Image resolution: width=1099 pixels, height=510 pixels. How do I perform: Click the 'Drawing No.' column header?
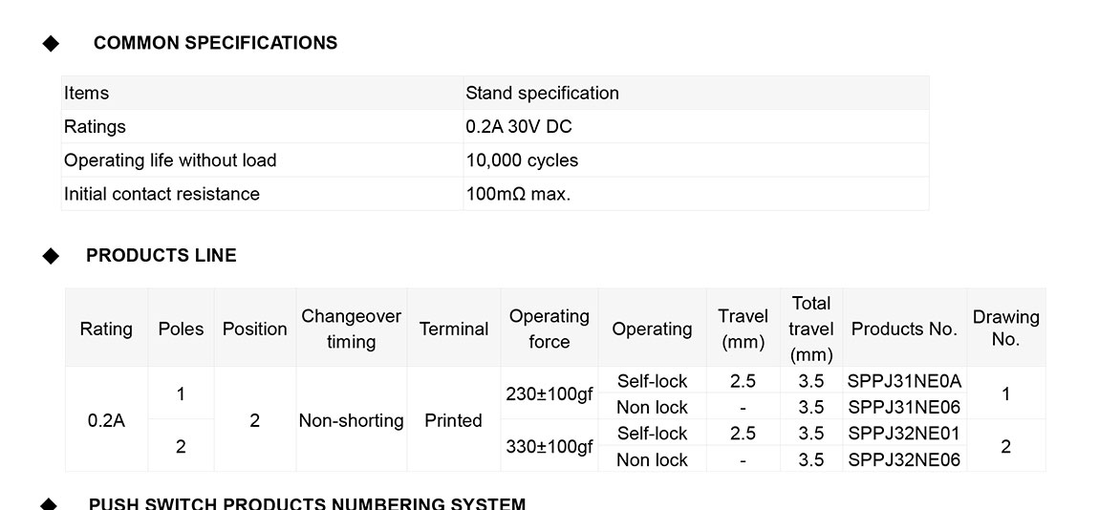(x=1005, y=328)
